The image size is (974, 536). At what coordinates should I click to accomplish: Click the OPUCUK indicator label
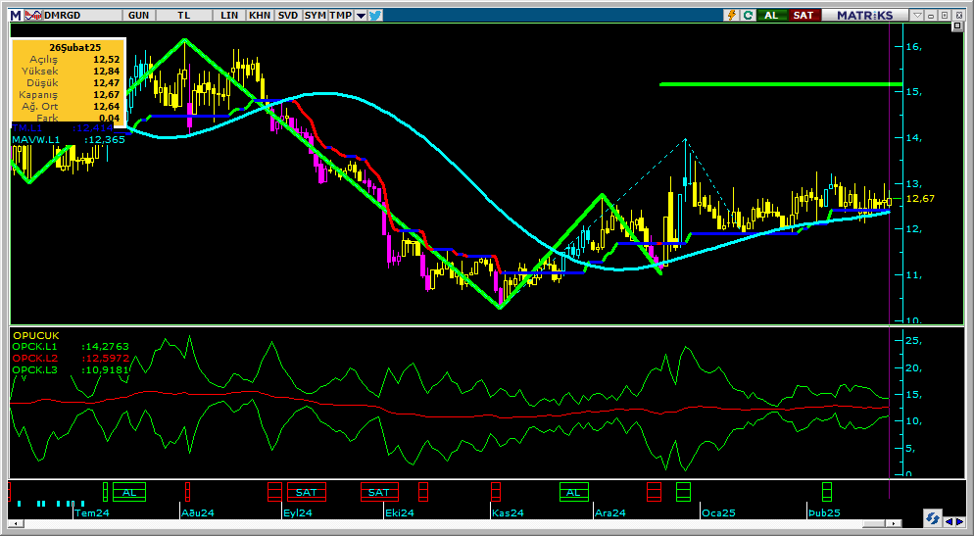36,335
